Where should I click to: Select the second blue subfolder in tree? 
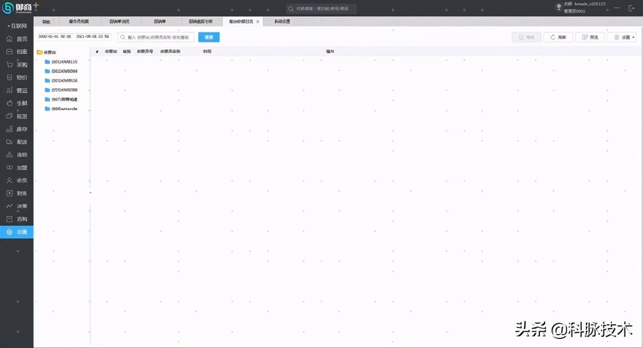61,71
